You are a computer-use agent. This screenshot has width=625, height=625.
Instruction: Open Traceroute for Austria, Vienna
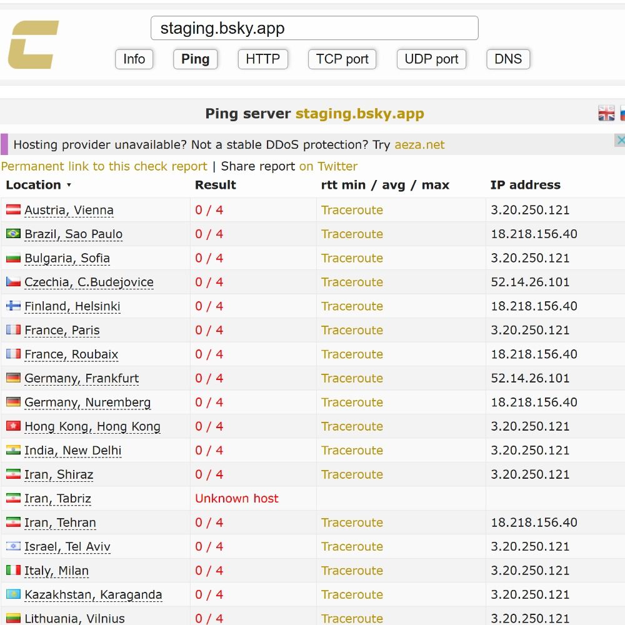tap(352, 210)
